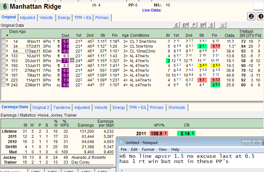Click the Live Odds label
The height and width of the screenshot is (172, 264).
coord(152,10)
